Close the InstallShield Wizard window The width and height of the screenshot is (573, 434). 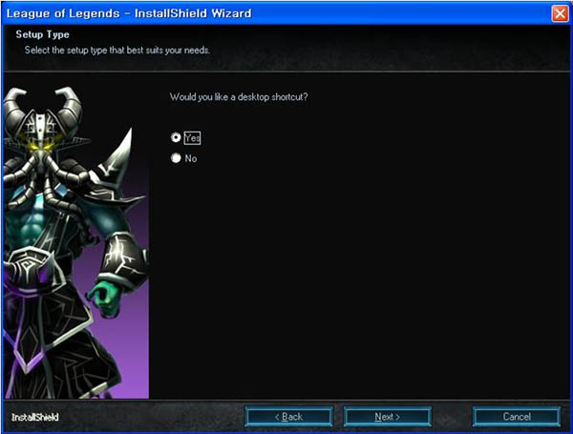point(560,13)
